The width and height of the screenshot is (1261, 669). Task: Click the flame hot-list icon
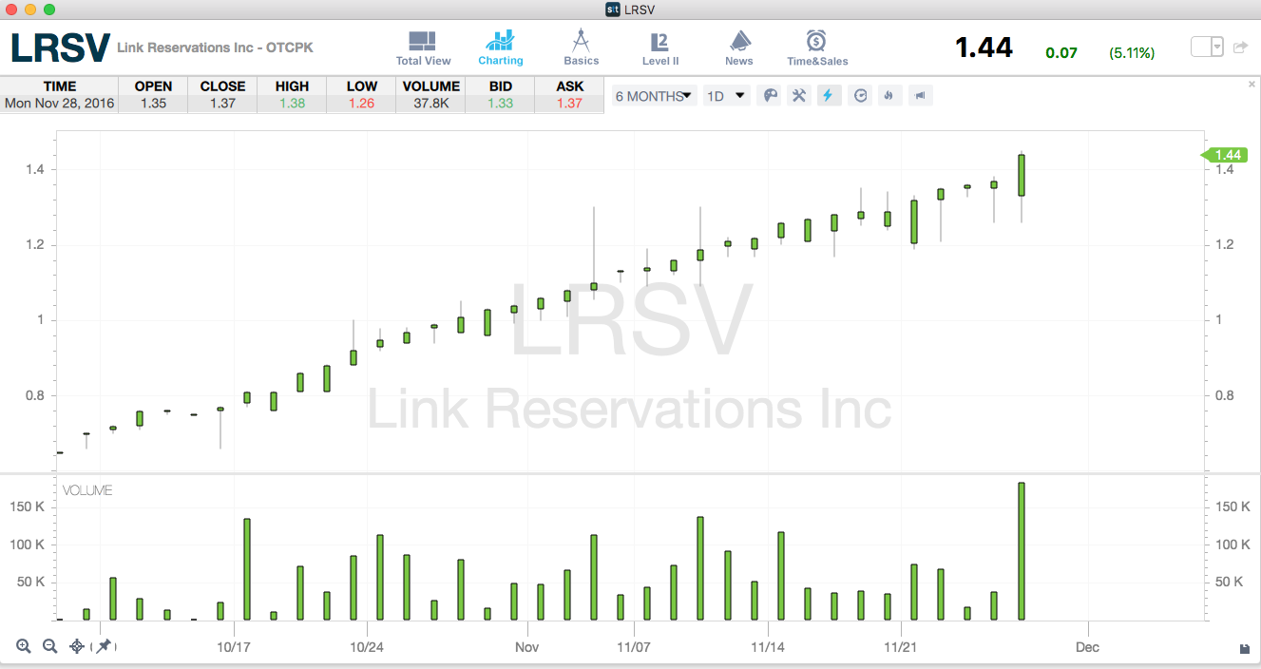click(888, 96)
